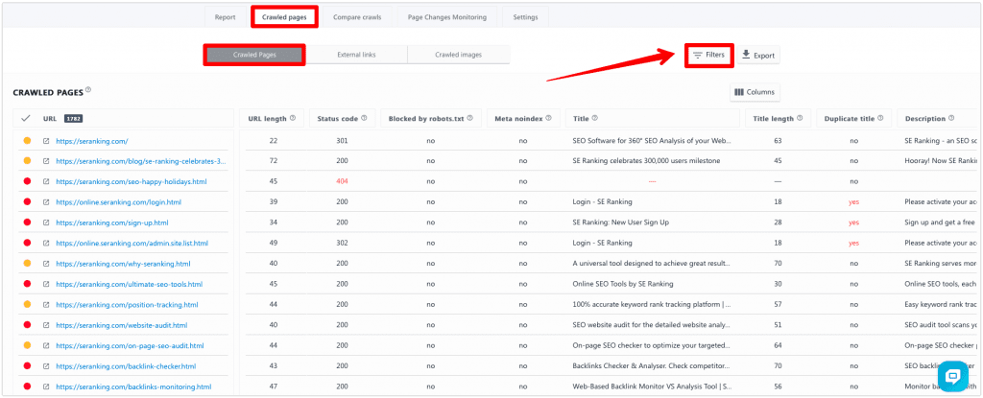
Task: Click the red 404 status code cell
Action: pos(342,182)
